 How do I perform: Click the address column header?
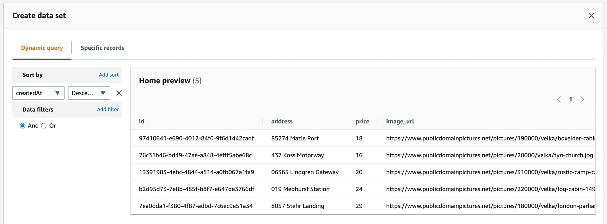282,121
